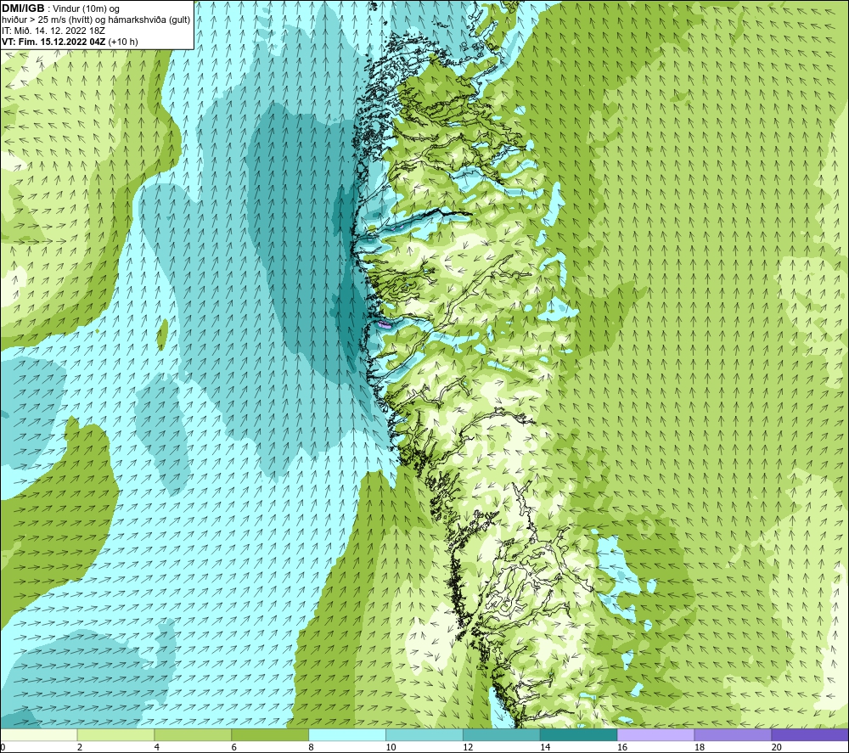Click the legend swatch above 20 m/s
This screenshot has width=849, height=753.
pos(809,735)
